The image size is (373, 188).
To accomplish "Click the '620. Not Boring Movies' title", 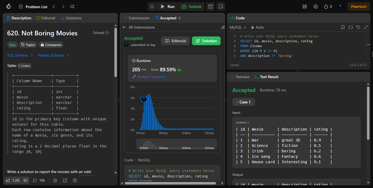I will (x=42, y=33).
